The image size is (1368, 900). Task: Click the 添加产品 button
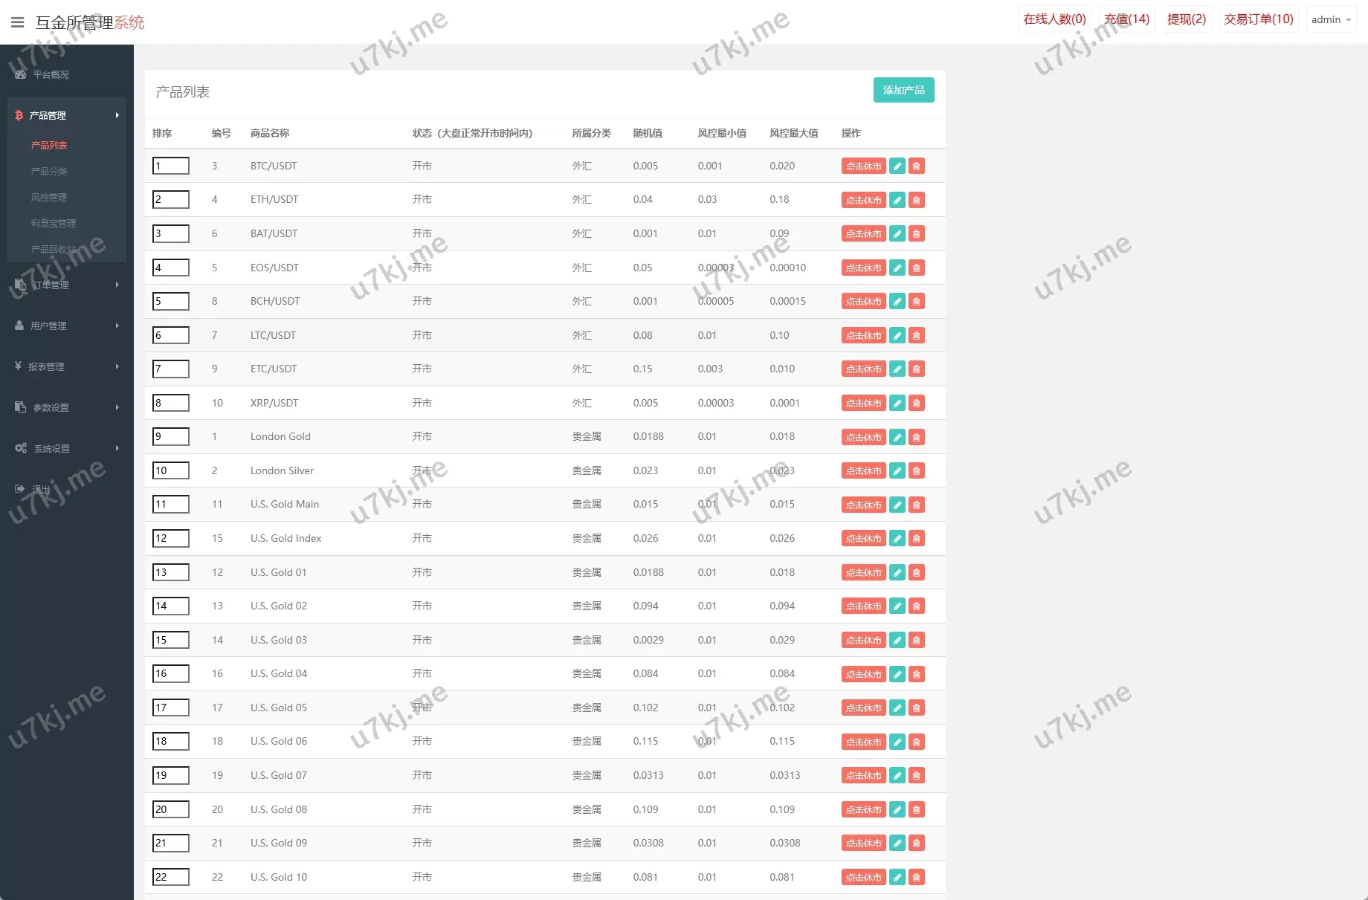pyautogui.click(x=903, y=90)
